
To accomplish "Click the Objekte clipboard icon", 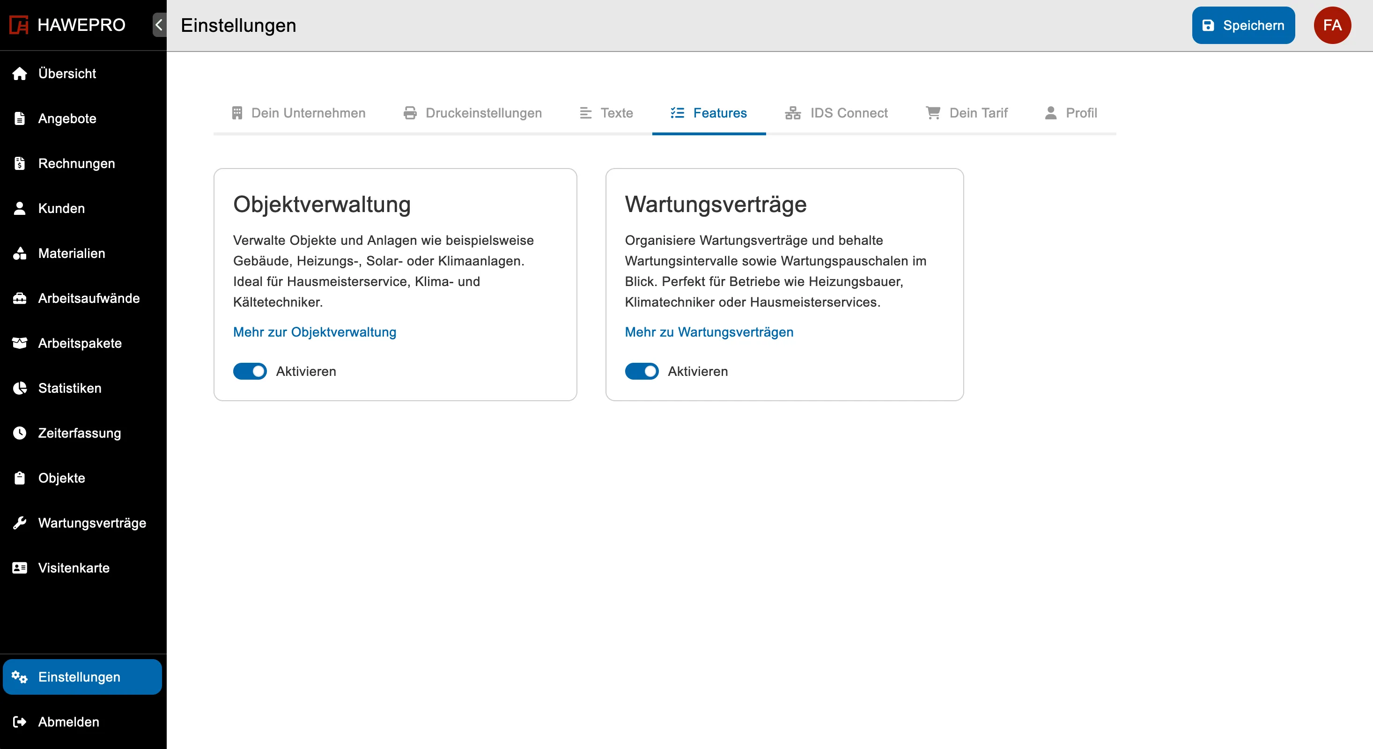I will (20, 478).
